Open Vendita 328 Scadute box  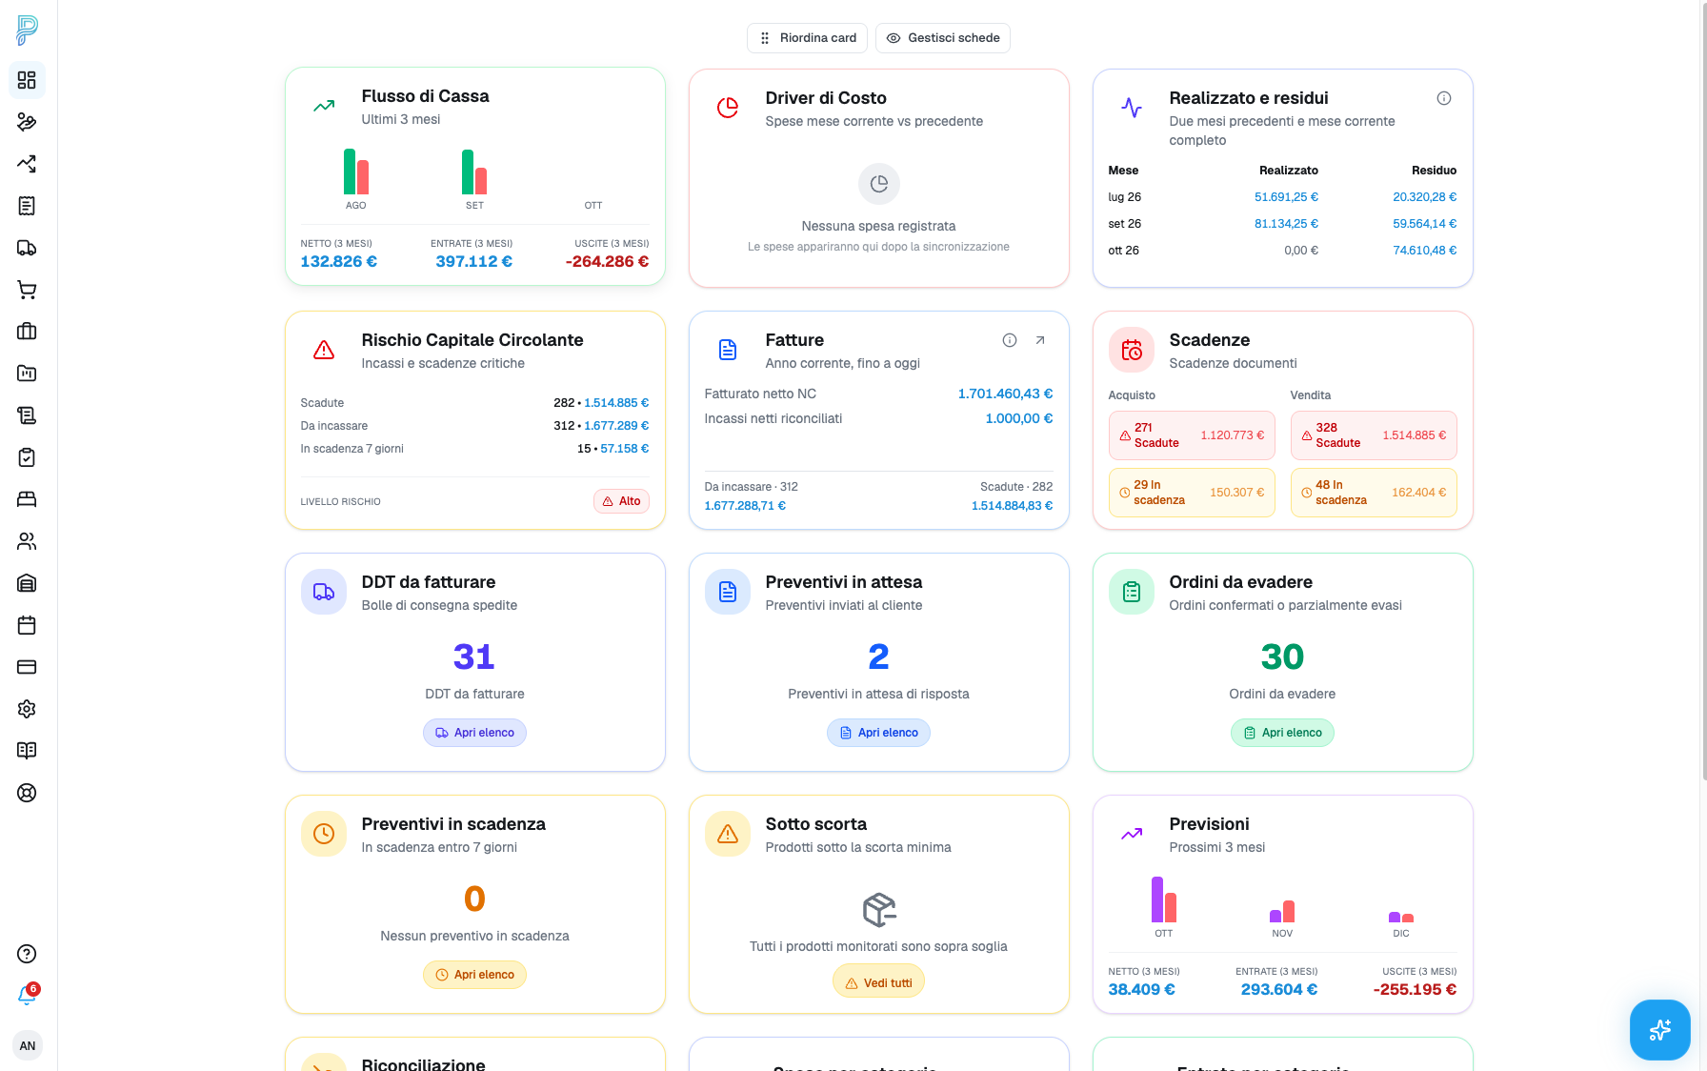click(x=1374, y=435)
